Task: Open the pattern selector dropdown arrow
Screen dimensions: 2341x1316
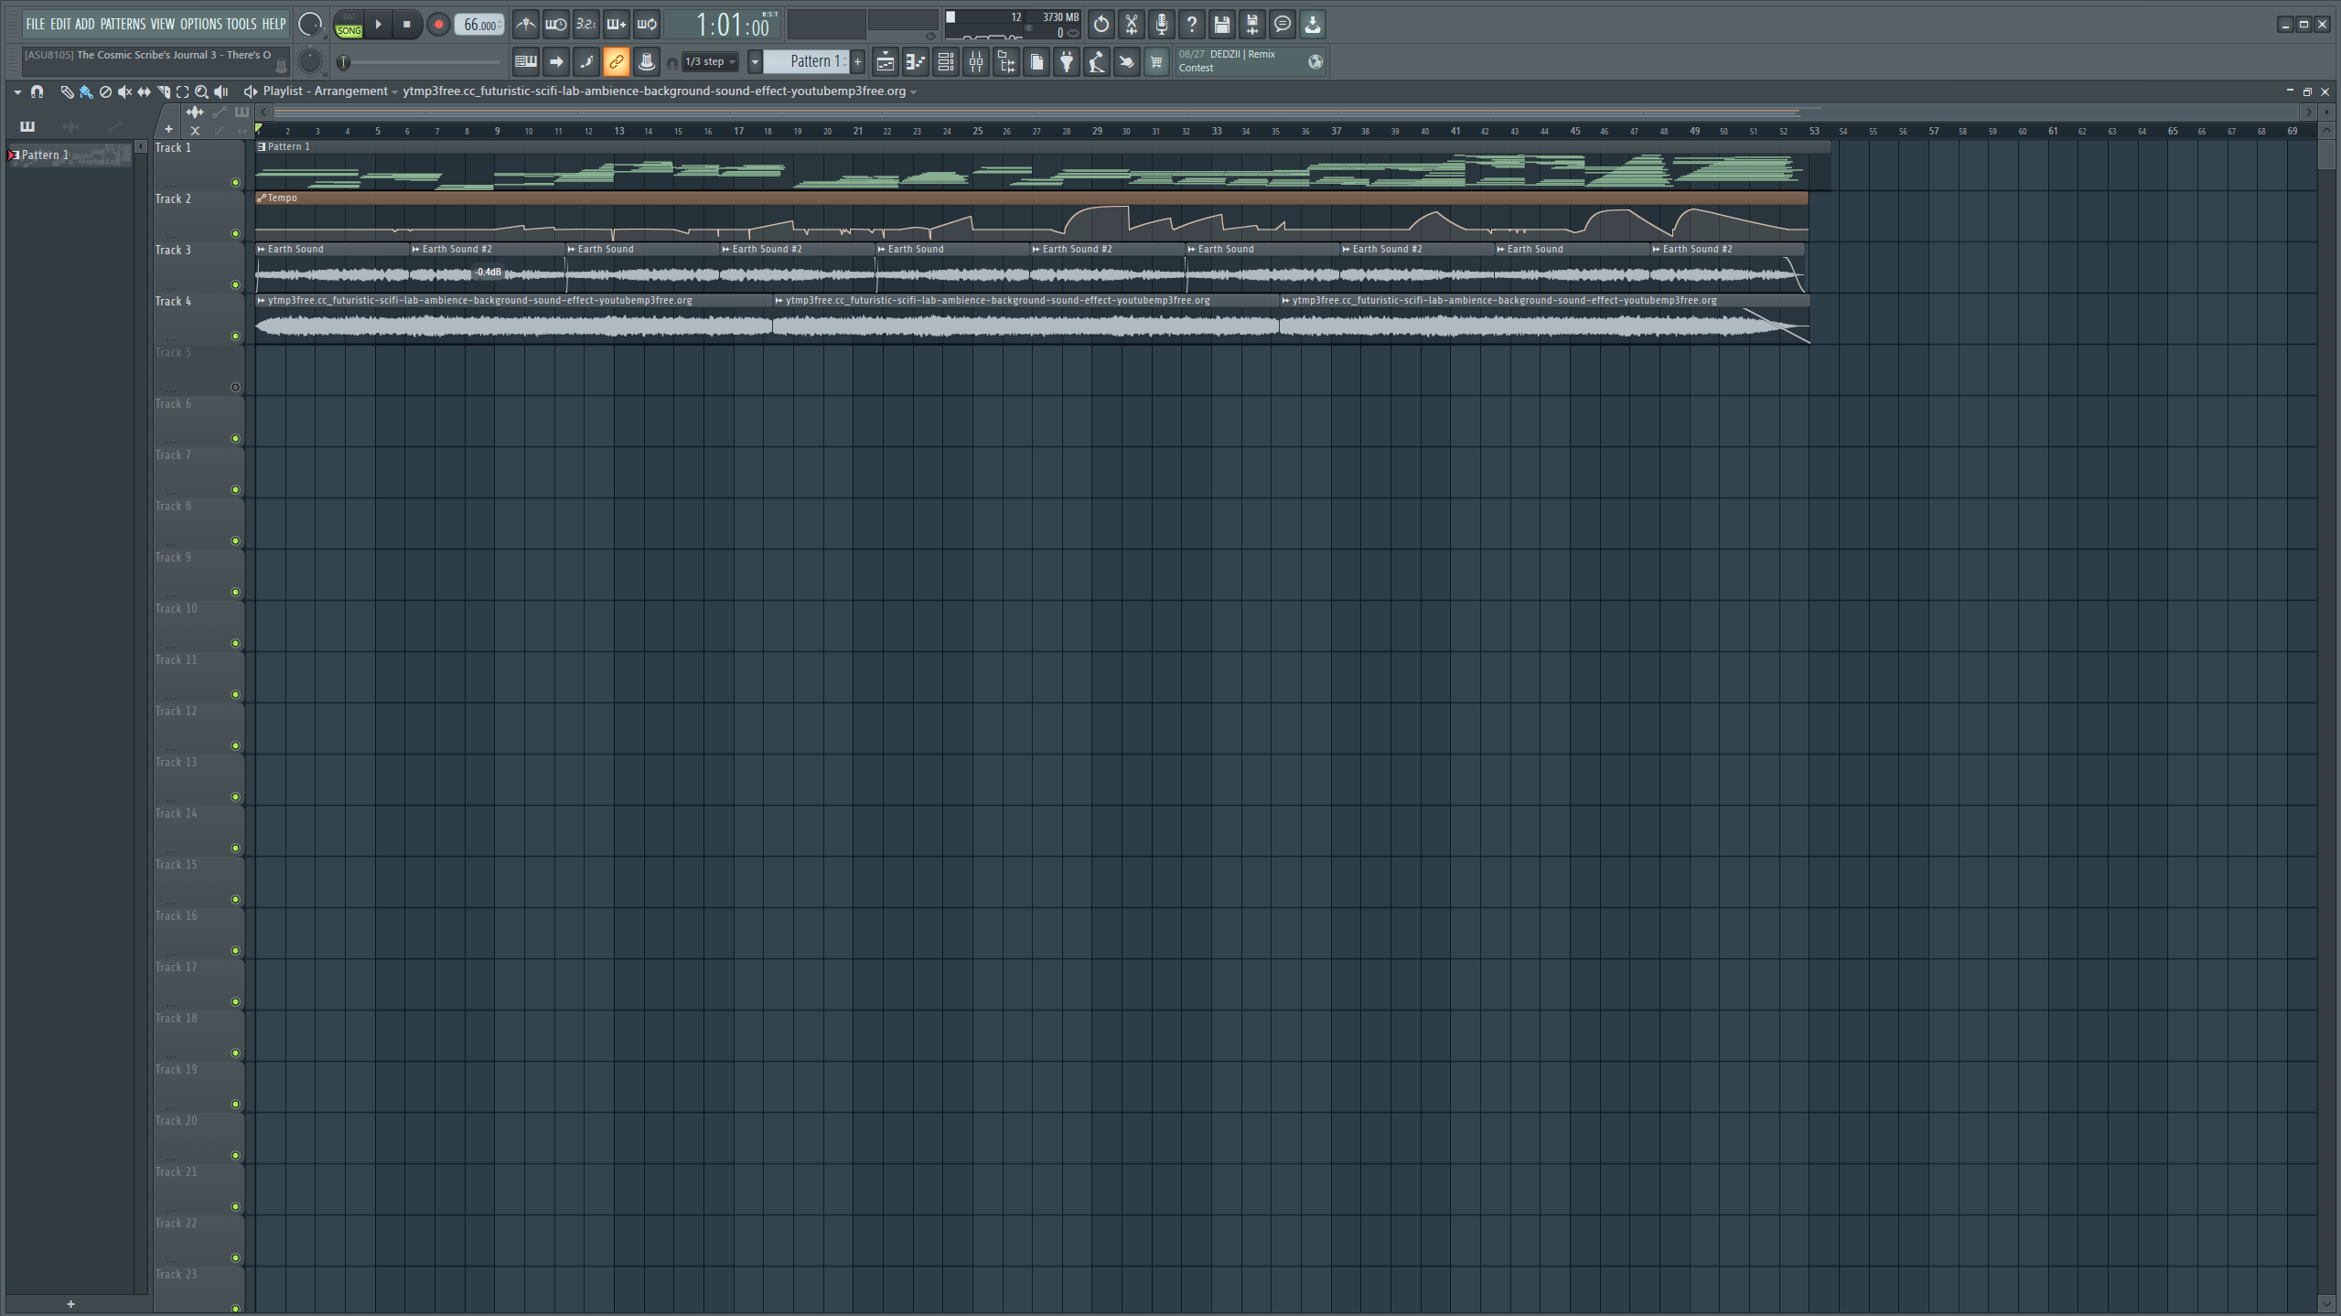Action: click(x=755, y=62)
